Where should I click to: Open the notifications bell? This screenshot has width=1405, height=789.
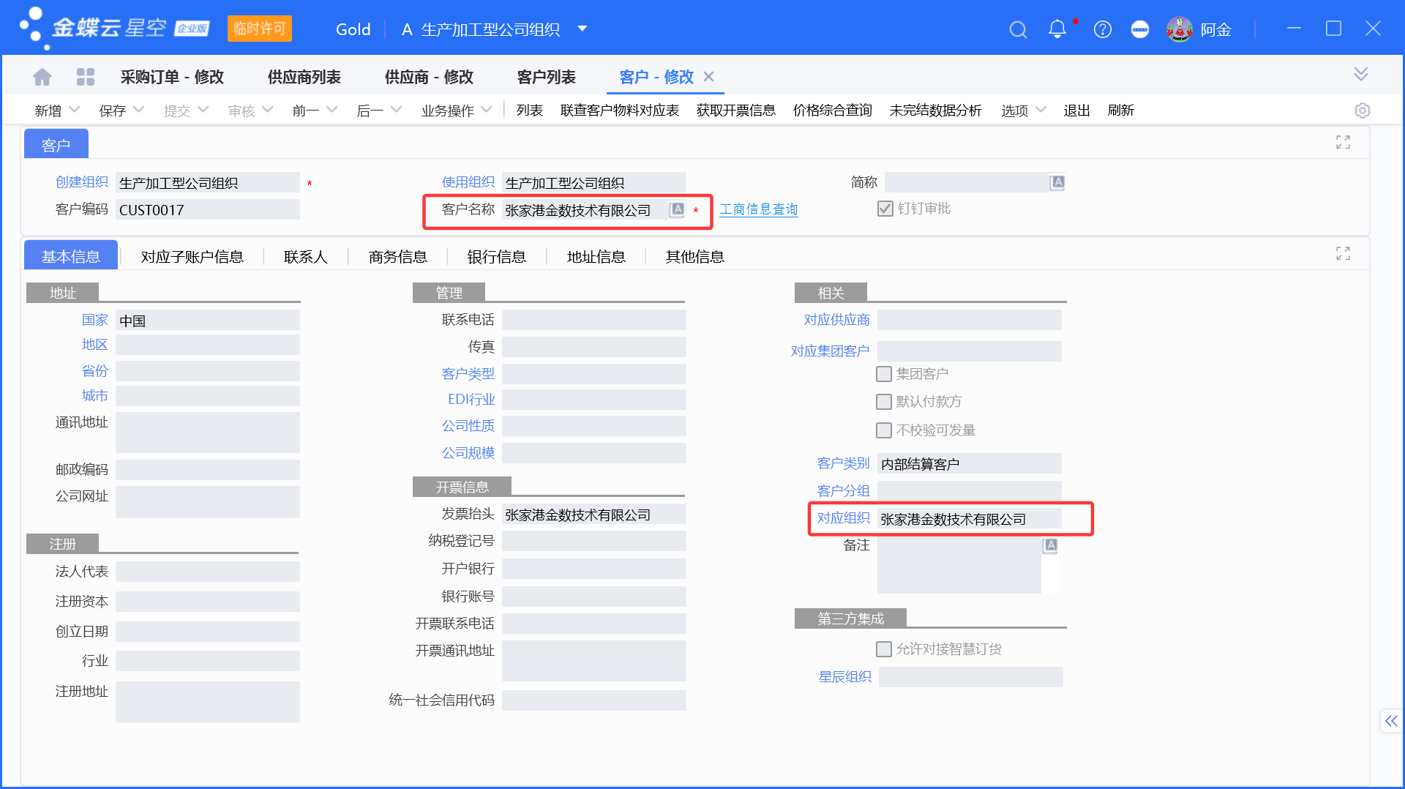[x=1057, y=29]
